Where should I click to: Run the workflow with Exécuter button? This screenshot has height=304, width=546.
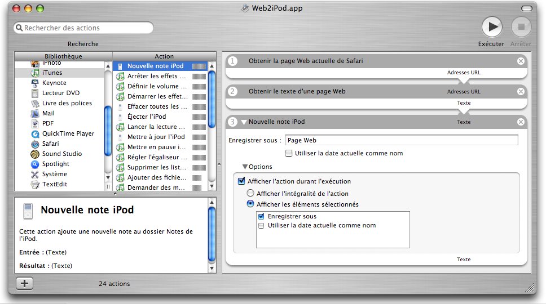point(492,27)
